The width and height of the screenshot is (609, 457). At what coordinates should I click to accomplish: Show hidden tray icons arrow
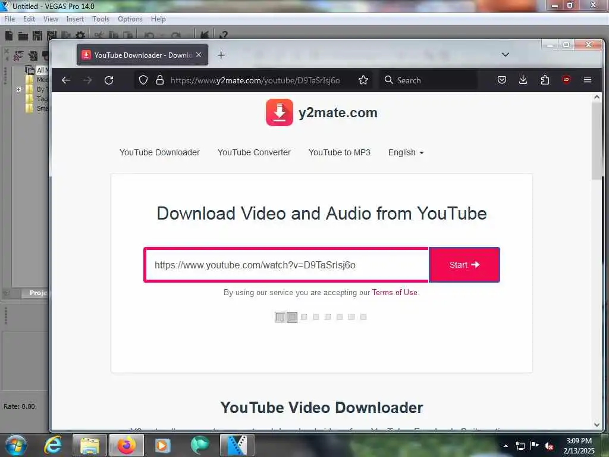506,446
